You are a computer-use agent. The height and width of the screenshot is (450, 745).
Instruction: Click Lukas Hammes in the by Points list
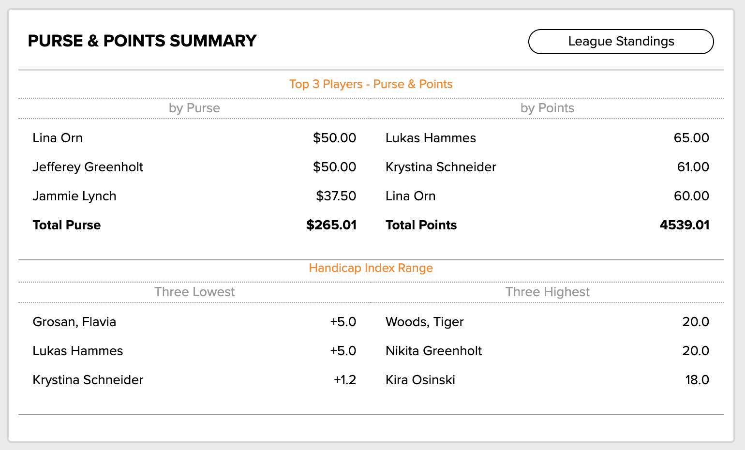(x=431, y=138)
